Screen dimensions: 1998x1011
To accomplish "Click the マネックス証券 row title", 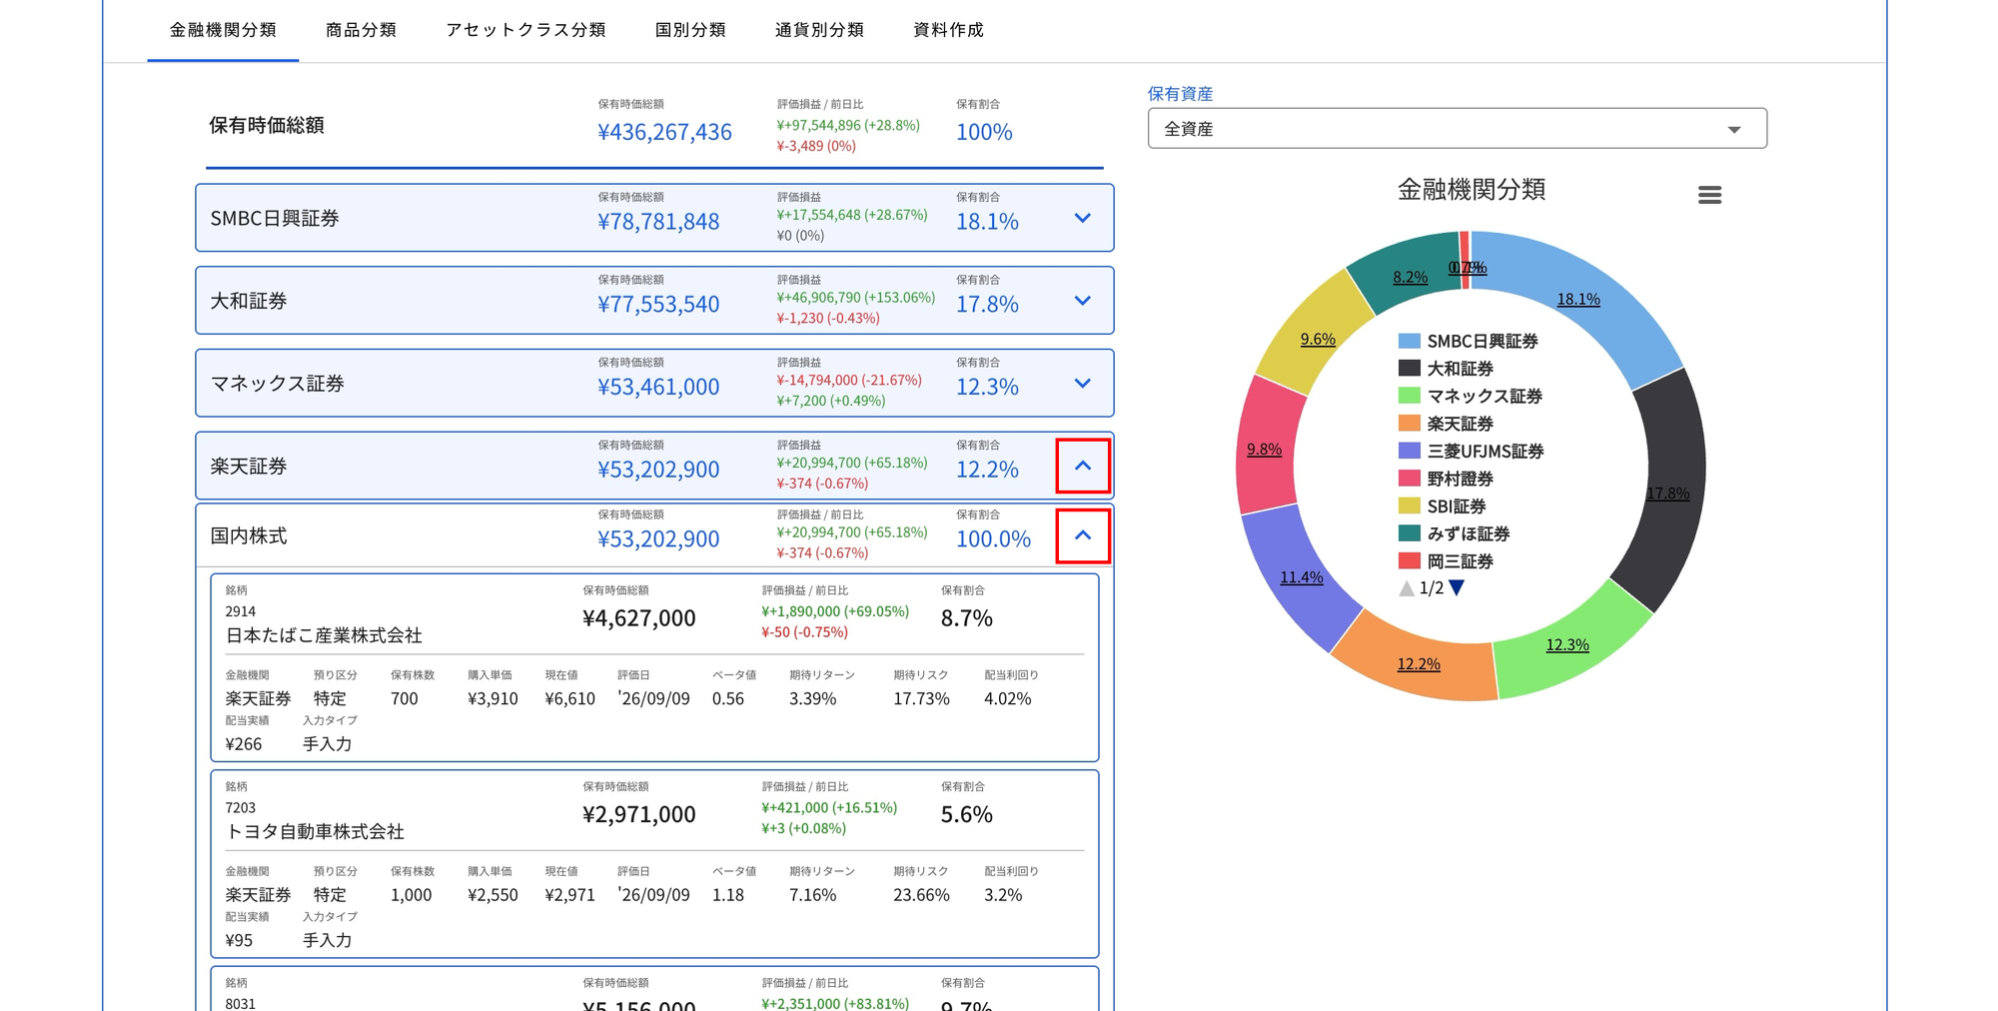I will [x=277, y=385].
